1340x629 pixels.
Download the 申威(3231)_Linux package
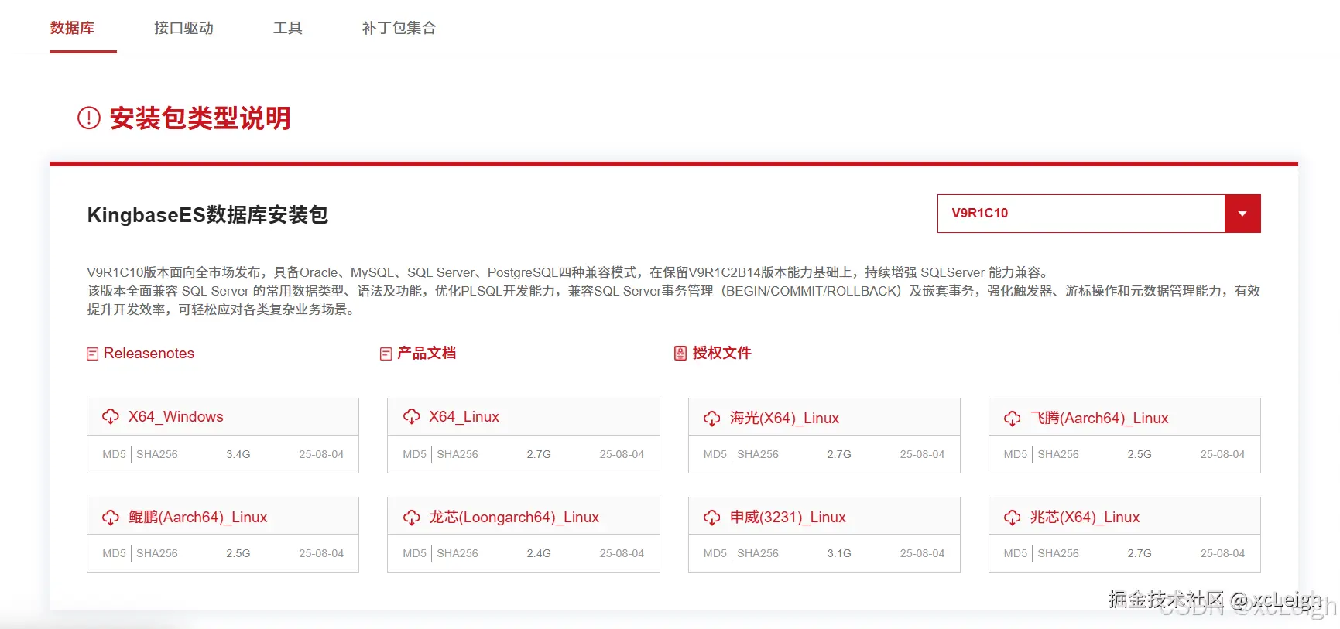tap(787, 517)
